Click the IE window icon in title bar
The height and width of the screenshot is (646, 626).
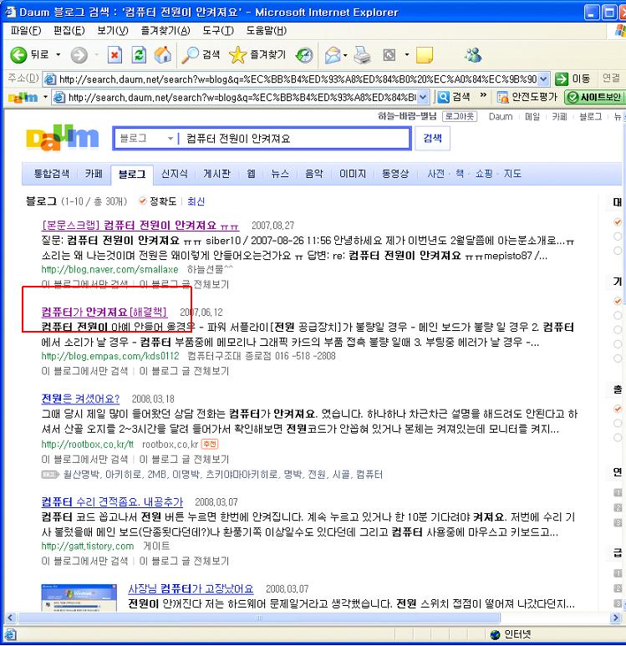[x=10, y=12]
